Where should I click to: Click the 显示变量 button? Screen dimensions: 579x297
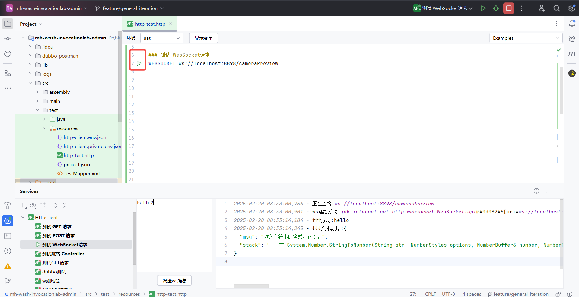pyautogui.click(x=203, y=38)
